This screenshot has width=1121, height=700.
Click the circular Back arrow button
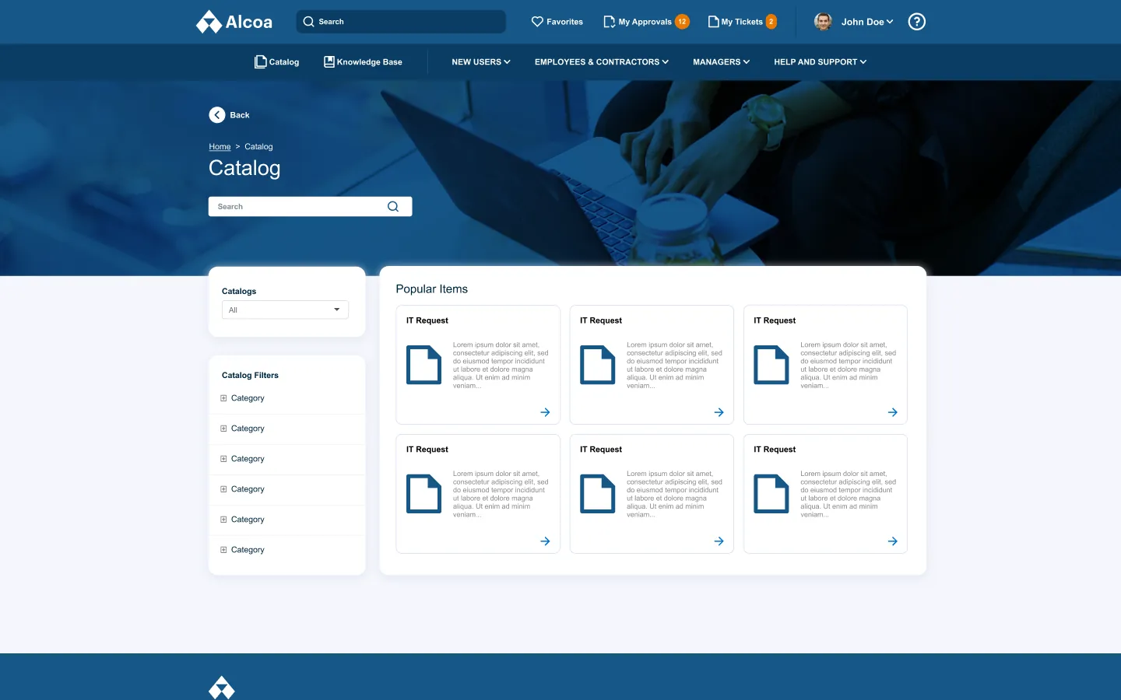(x=217, y=115)
